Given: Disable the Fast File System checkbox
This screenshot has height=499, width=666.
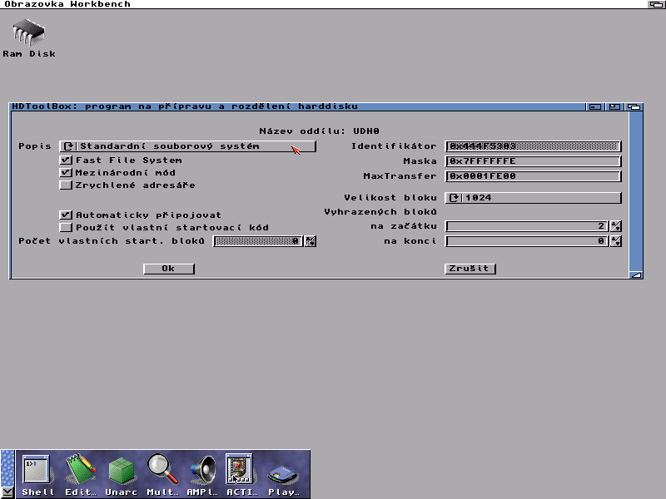Looking at the screenshot, I should tap(67, 161).
